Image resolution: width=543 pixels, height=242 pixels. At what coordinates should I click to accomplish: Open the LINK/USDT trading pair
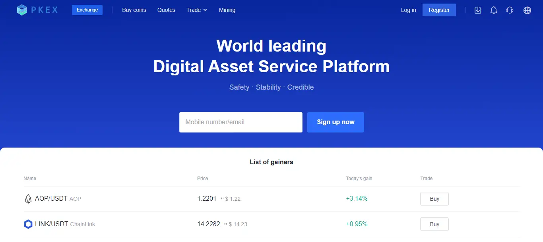tap(53, 224)
